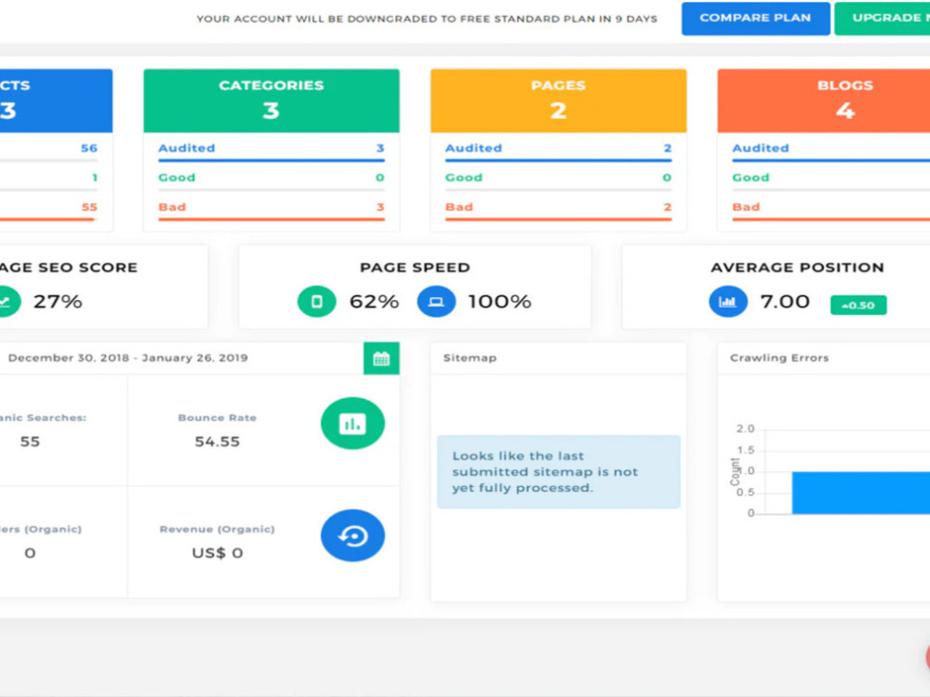Click the Bounce Rate value 54.55
Image resolution: width=930 pixels, height=697 pixels.
point(217,441)
